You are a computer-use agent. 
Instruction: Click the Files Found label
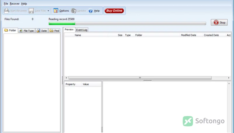(12, 19)
